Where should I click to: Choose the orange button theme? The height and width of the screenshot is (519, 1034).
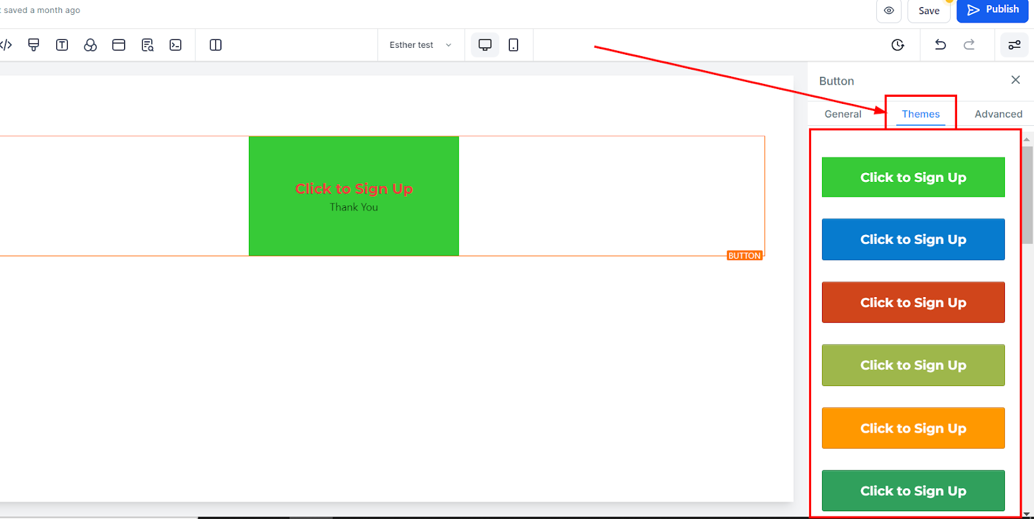coord(913,428)
